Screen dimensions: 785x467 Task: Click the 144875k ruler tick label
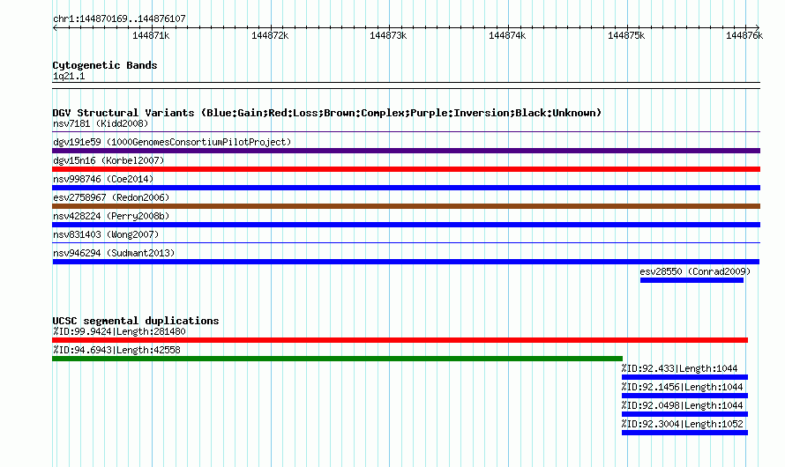click(626, 35)
